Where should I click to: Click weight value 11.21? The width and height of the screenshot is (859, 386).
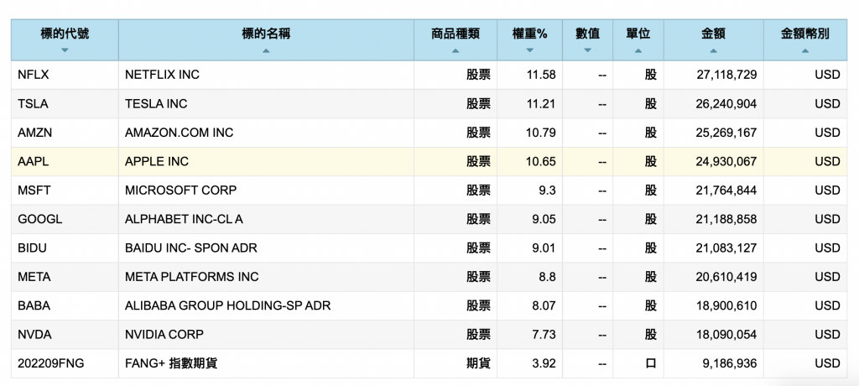click(541, 103)
